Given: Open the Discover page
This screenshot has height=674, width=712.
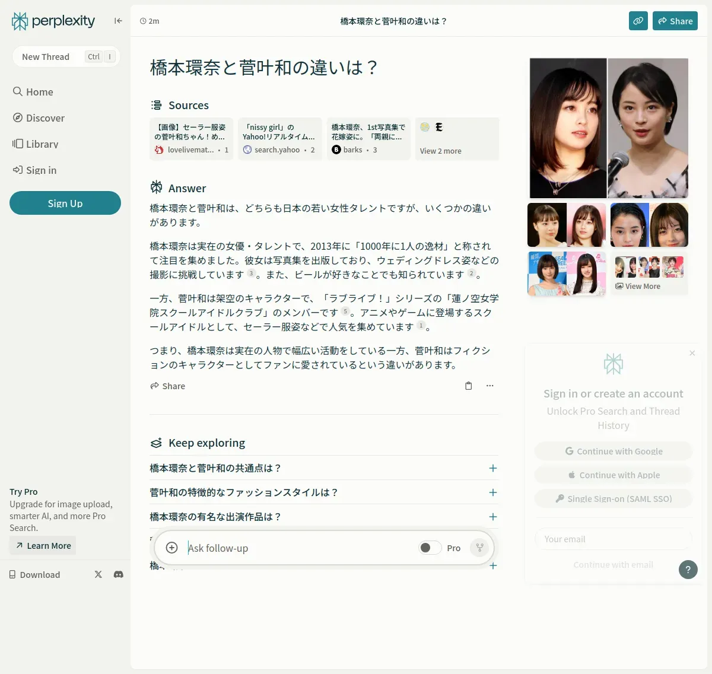Looking at the screenshot, I should pos(39,118).
